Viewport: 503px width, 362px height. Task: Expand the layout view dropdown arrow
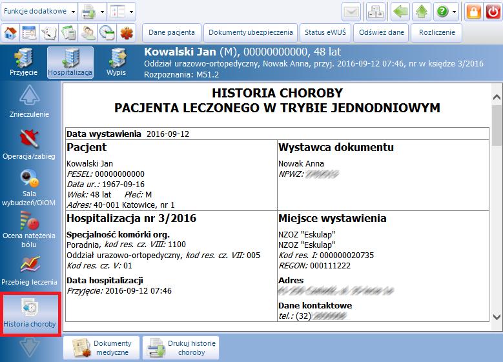point(131,12)
